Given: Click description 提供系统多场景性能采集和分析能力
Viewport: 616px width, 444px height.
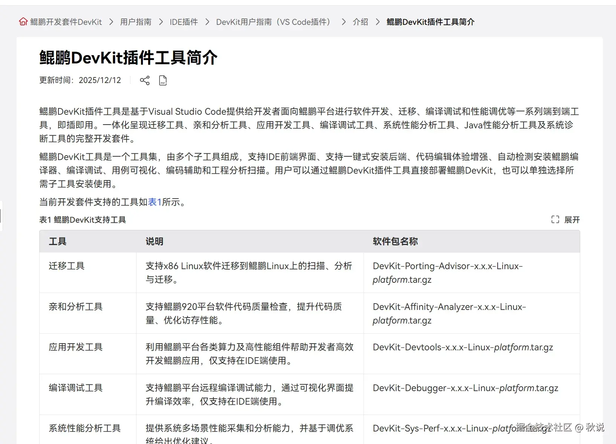Looking at the screenshot, I should [250, 434].
